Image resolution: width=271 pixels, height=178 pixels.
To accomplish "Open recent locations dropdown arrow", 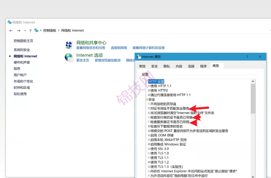I will coord(25,30).
